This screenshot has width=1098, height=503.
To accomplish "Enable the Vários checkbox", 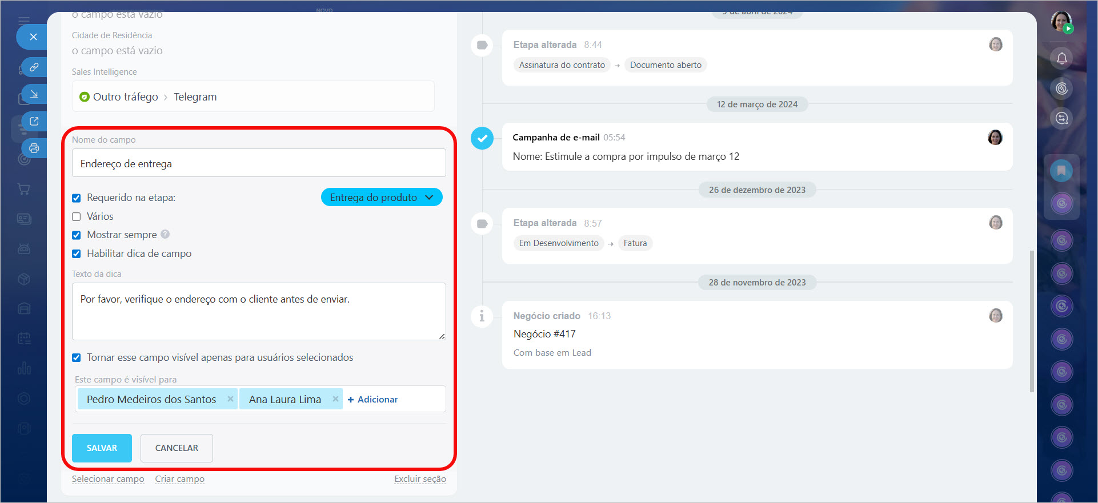I will pyautogui.click(x=77, y=217).
